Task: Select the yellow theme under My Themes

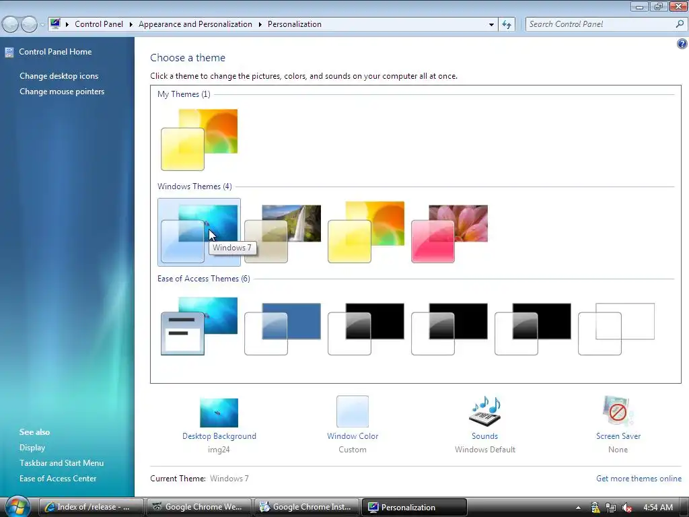Action: [x=199, y=140]
